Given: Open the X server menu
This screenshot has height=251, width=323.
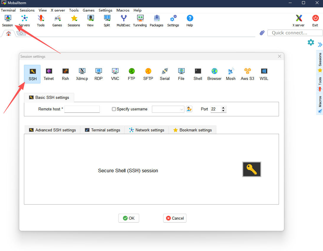Looking at the screenshot, I should [58, 10].
